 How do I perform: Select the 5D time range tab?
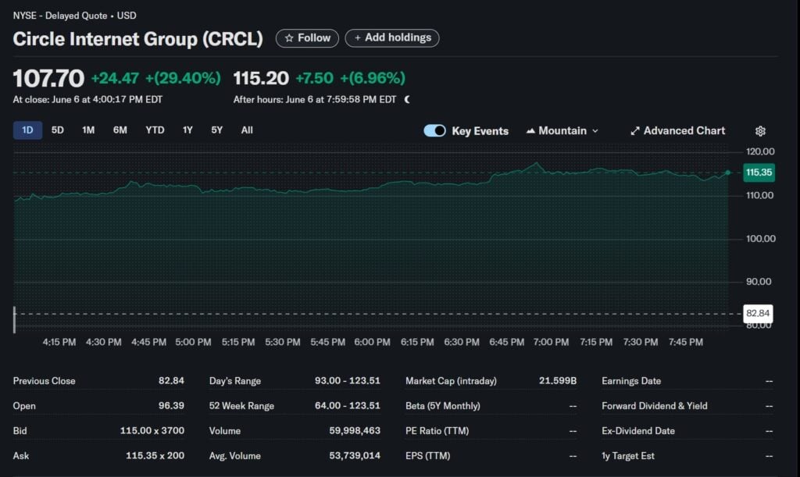[x=58, y=130]
